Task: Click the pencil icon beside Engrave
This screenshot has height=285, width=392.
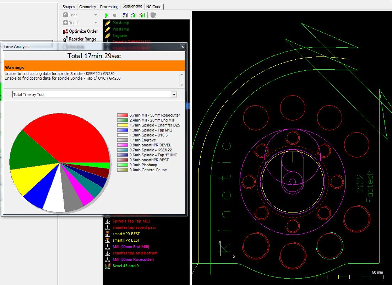Action: (x=108, y=36)
